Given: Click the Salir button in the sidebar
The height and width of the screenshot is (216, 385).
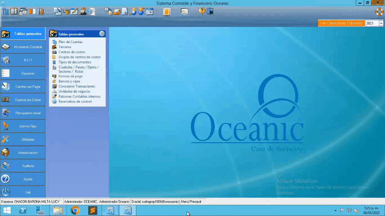Looking at the screenshot, I should [23, 192].
